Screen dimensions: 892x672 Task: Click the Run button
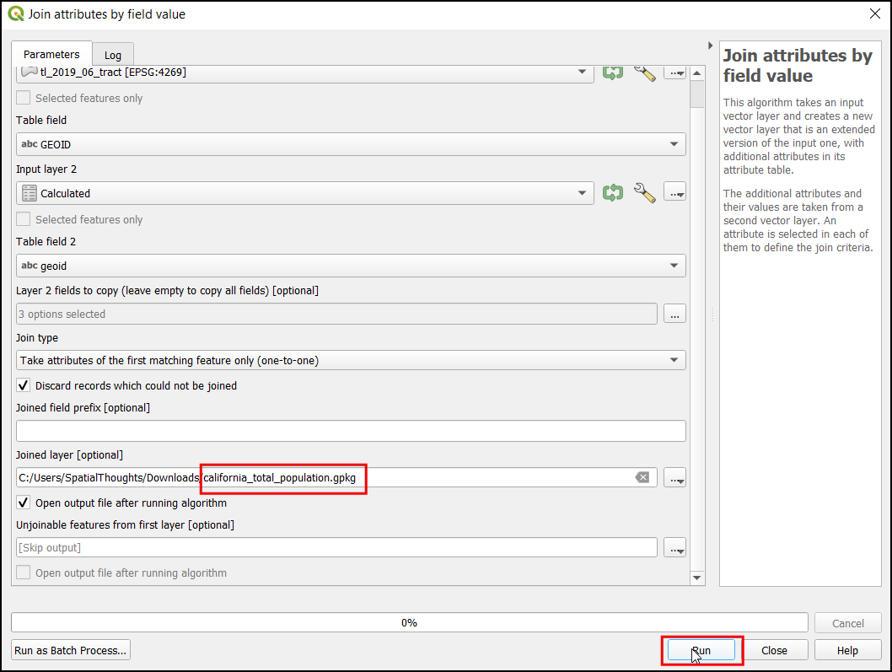point(701,650)
